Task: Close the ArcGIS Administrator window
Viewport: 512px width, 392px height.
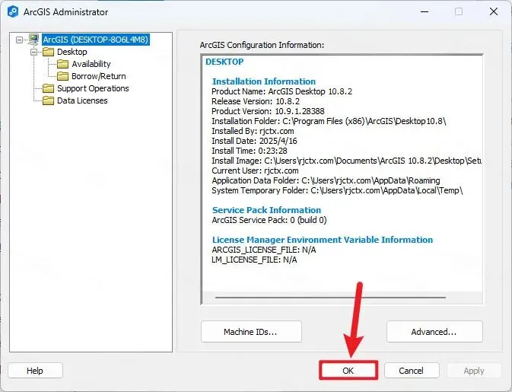Action: (494, 12)
